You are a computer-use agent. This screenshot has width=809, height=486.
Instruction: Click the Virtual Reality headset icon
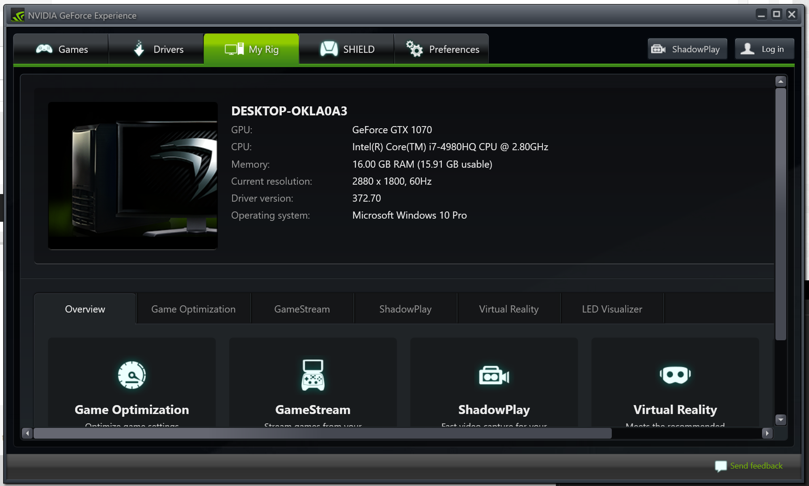coord(675,375)
